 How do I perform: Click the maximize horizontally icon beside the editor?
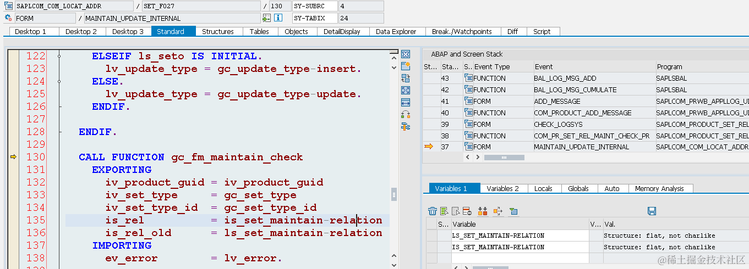tap(406, 102)
